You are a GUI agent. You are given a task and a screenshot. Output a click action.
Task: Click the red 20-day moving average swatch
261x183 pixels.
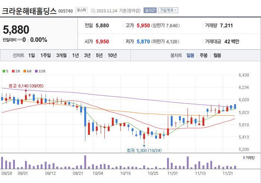13,71
